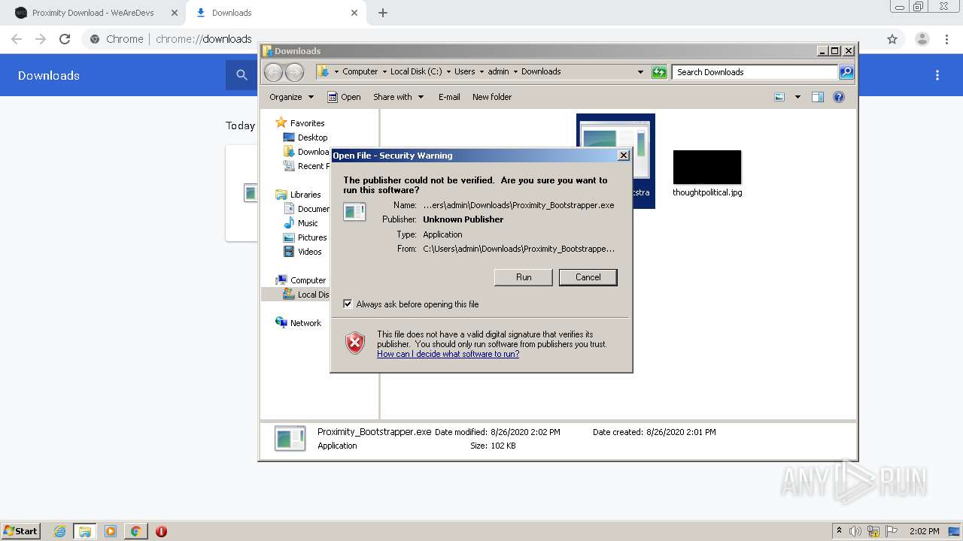Switch to the Proximity Download - WeAreDevs tab
The height and width of the screenshot is (541, 963).
click(x=92, y=13)
